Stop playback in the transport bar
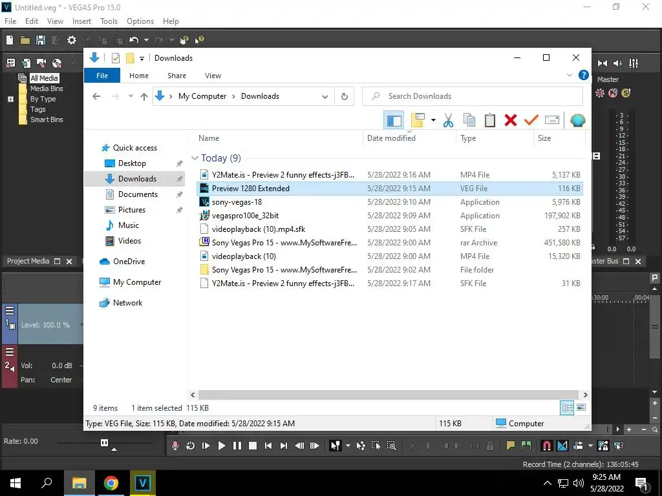Image resolution: width=662 pixels, height=496 pixels. tap(253, 446)
